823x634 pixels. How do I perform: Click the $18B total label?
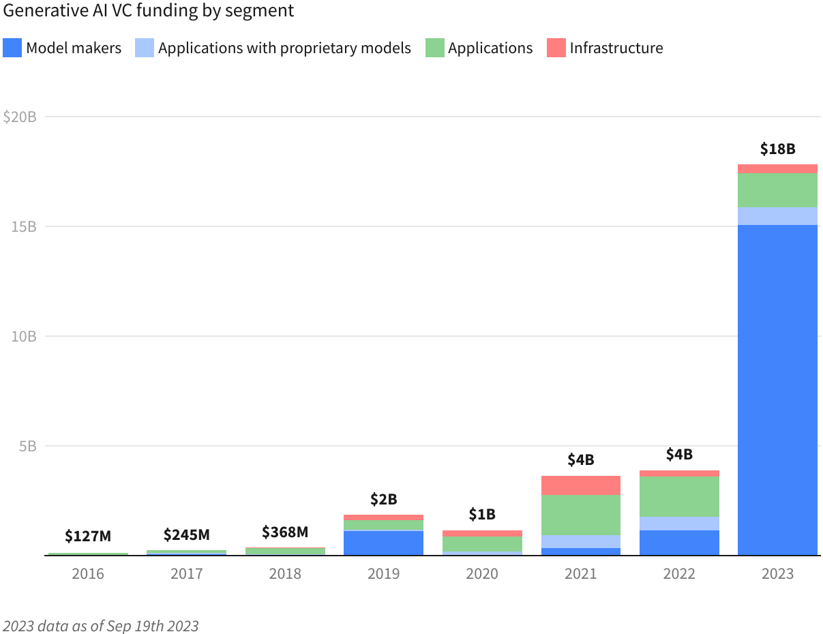click(777, 149)
